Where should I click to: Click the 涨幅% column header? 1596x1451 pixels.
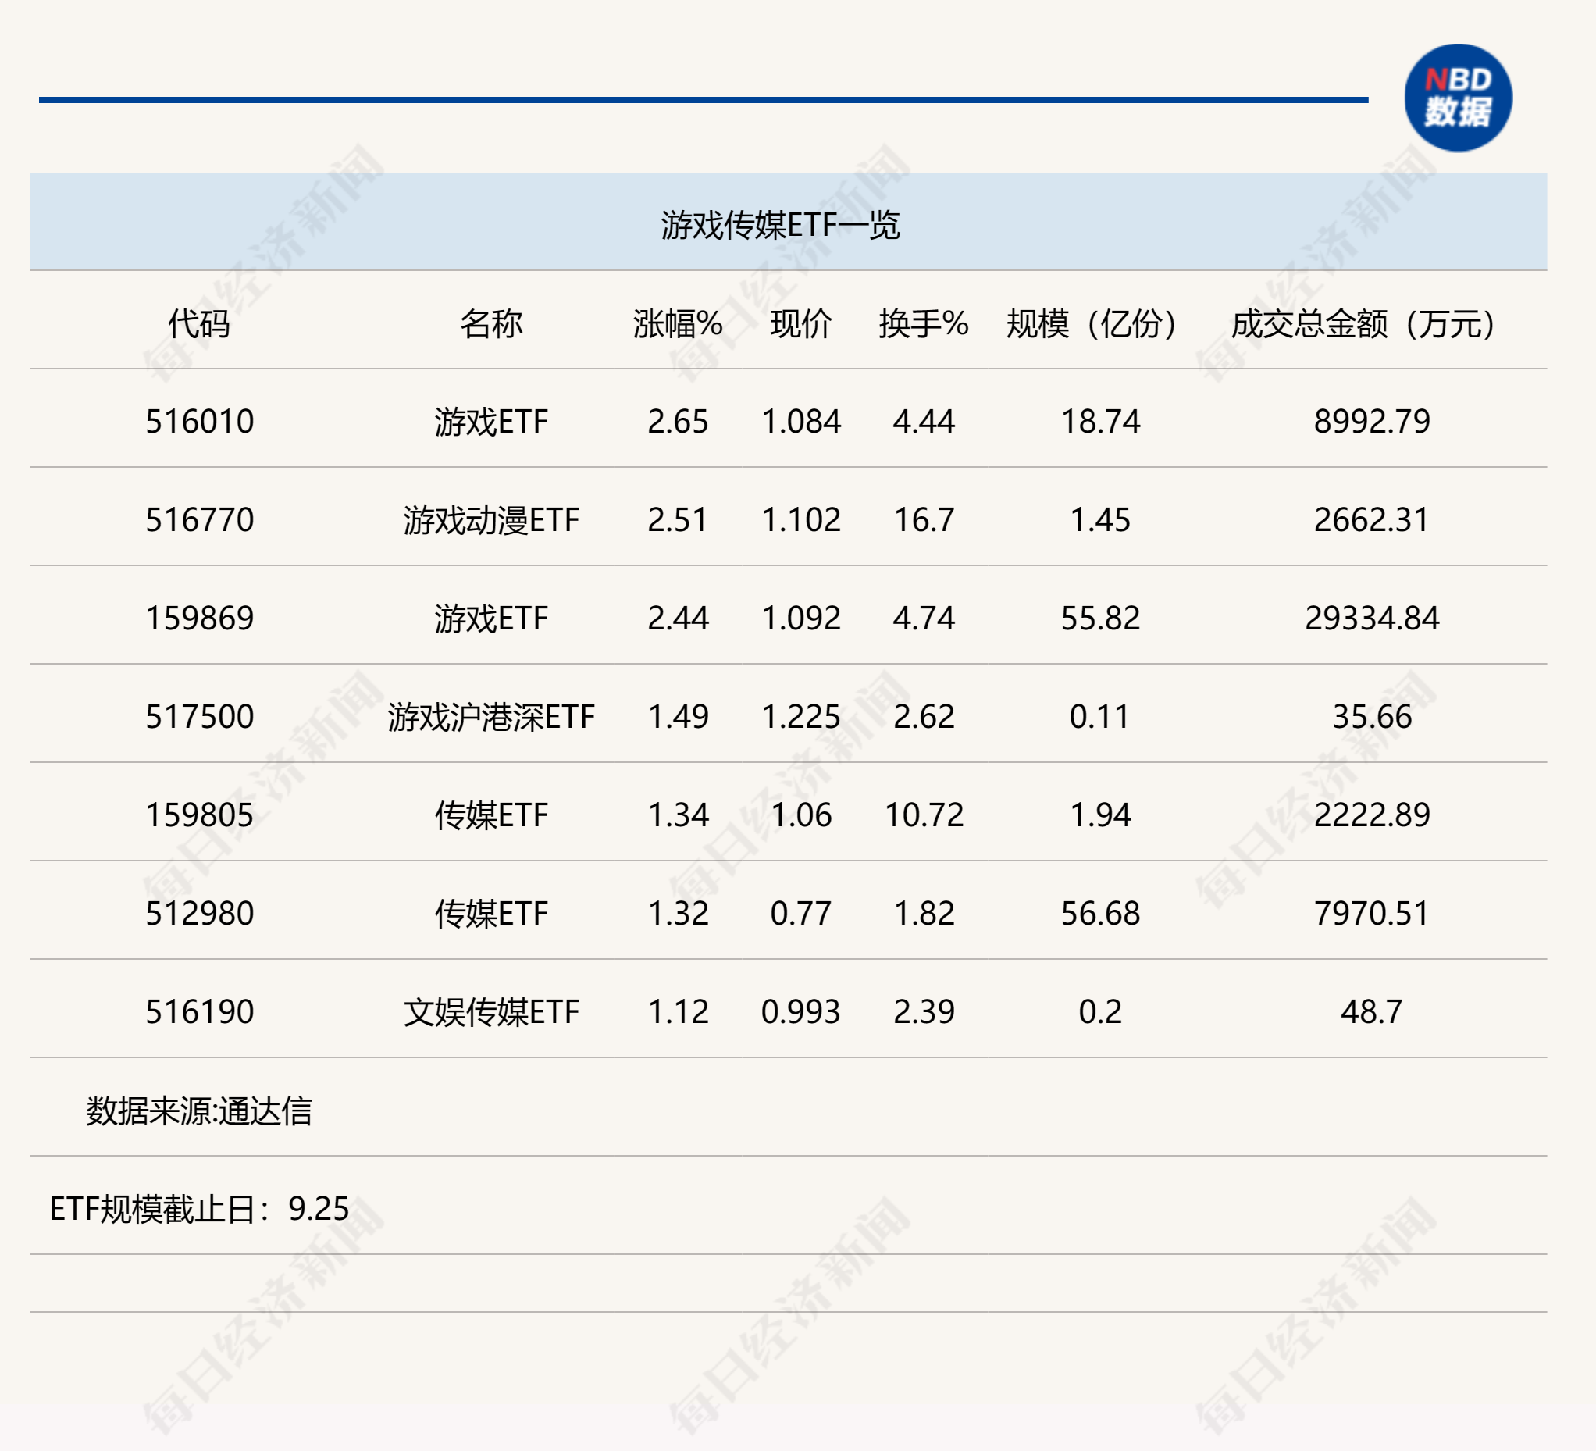pos(678,324)
